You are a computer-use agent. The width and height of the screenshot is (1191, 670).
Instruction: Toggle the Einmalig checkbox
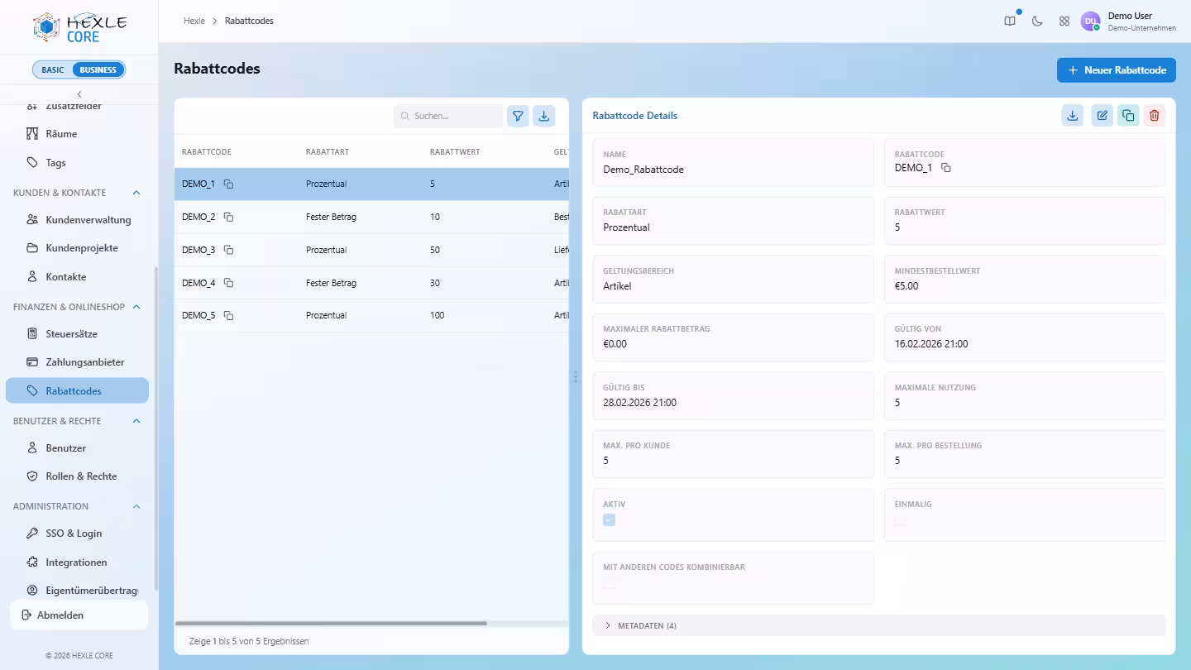(x=901, y=520)
